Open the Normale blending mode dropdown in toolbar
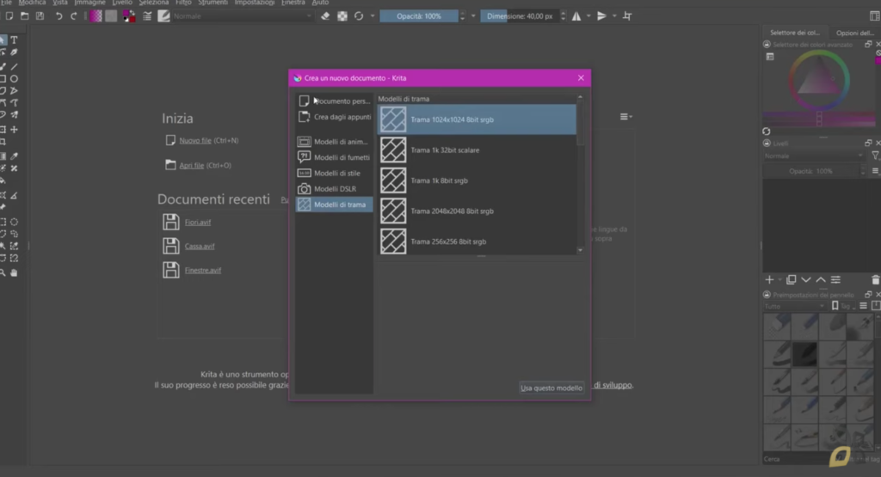Screen dimensions: 881x477 (242, 16)
